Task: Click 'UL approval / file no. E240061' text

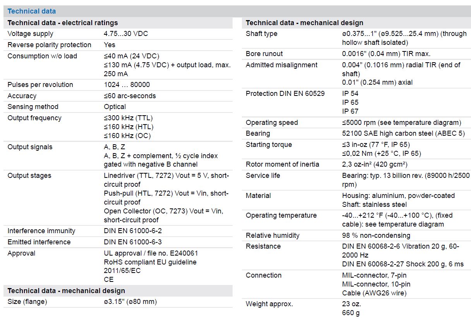Action: tap(151, 253)
